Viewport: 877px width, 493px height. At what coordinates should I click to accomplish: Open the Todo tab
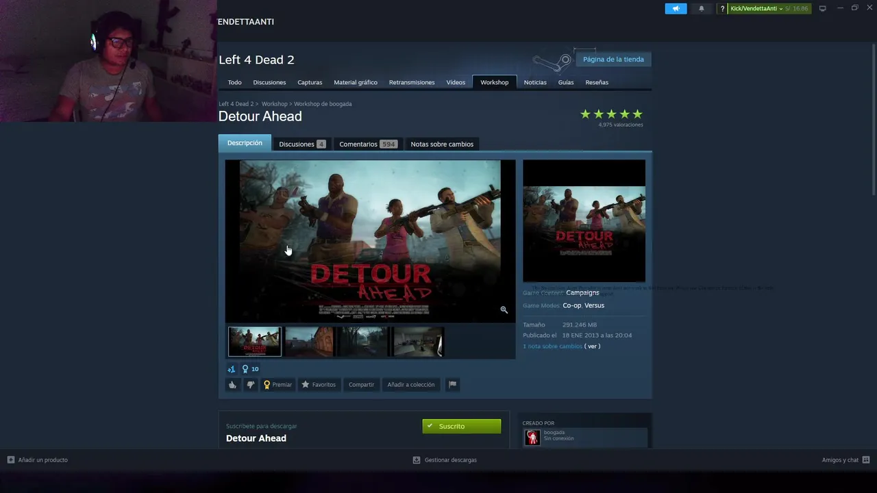[234, 82]
